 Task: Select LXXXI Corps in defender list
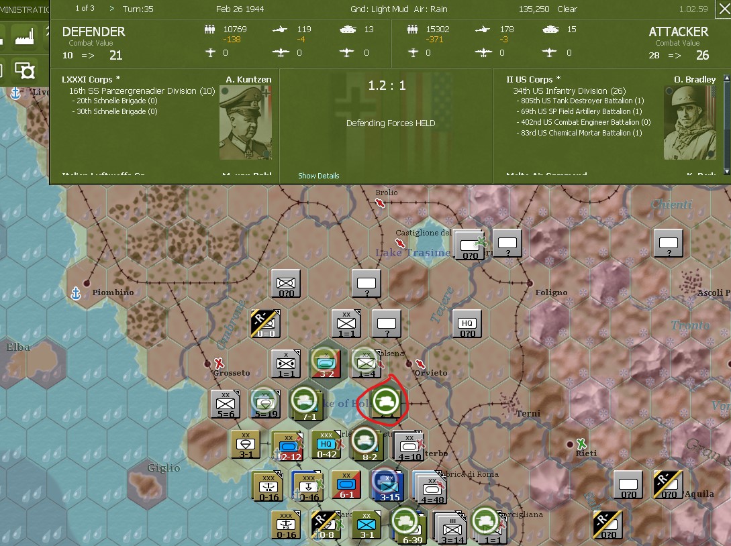coord(91,79)
